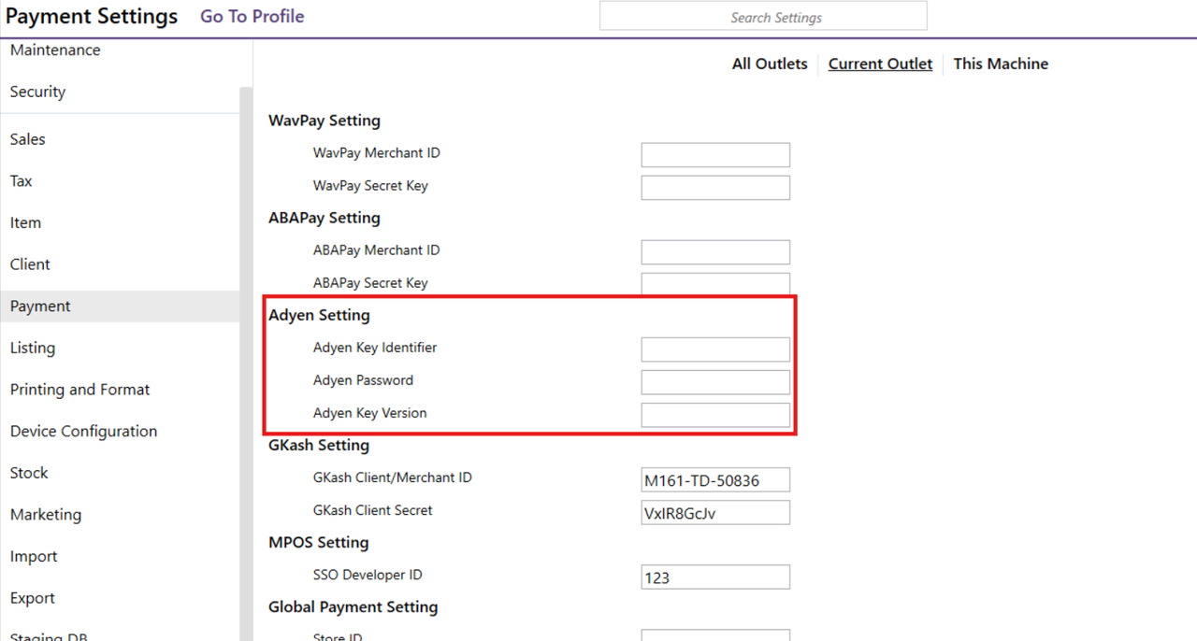Open Printing and Format settings
Screen dimensions: 1197x641
pyautogui.click(x=80, y=390)
